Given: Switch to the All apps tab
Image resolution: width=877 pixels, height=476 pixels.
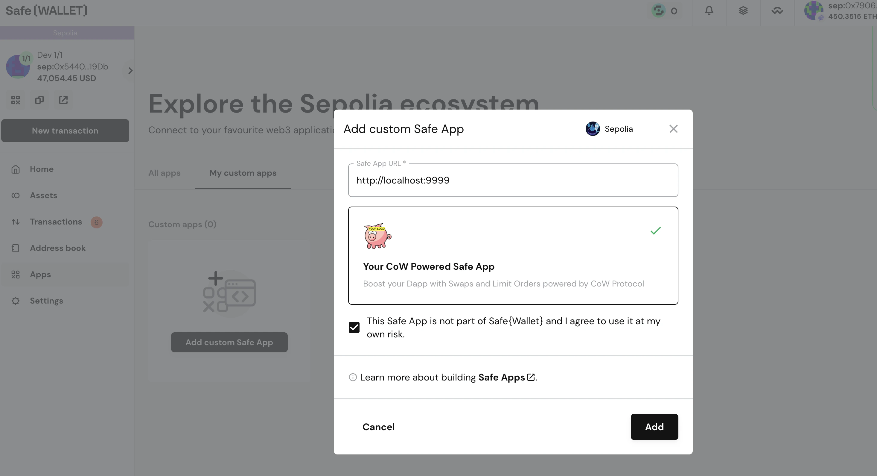Looking at the screenshot, I should (x=164, y=173).
